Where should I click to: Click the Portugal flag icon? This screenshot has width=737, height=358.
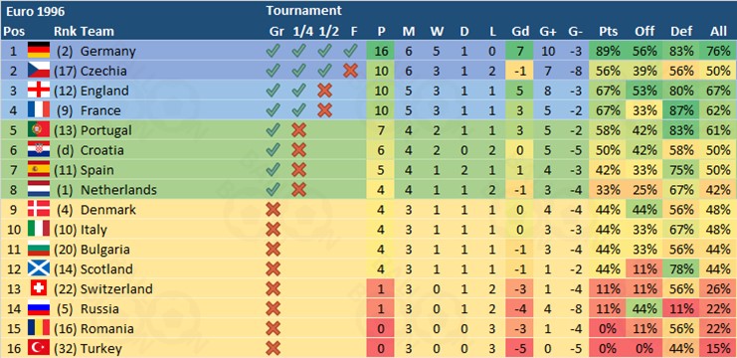point(39,129)
